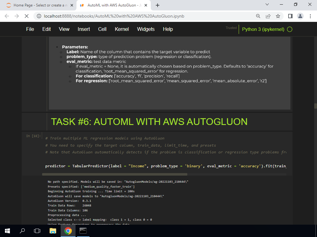Open Task View on the taskbar
317x237 pixels.
(x=37, y=231)
